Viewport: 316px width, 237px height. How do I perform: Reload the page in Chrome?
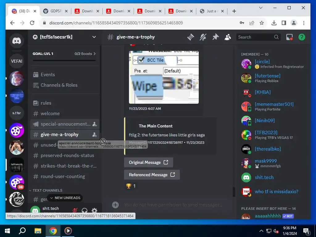[x=32, y=23]
